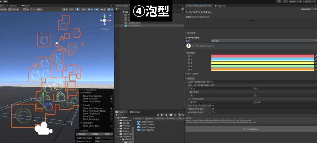The image size is (317, 143).
Task: Click the grid visibility icon
Action: click(x=25, y=10)
